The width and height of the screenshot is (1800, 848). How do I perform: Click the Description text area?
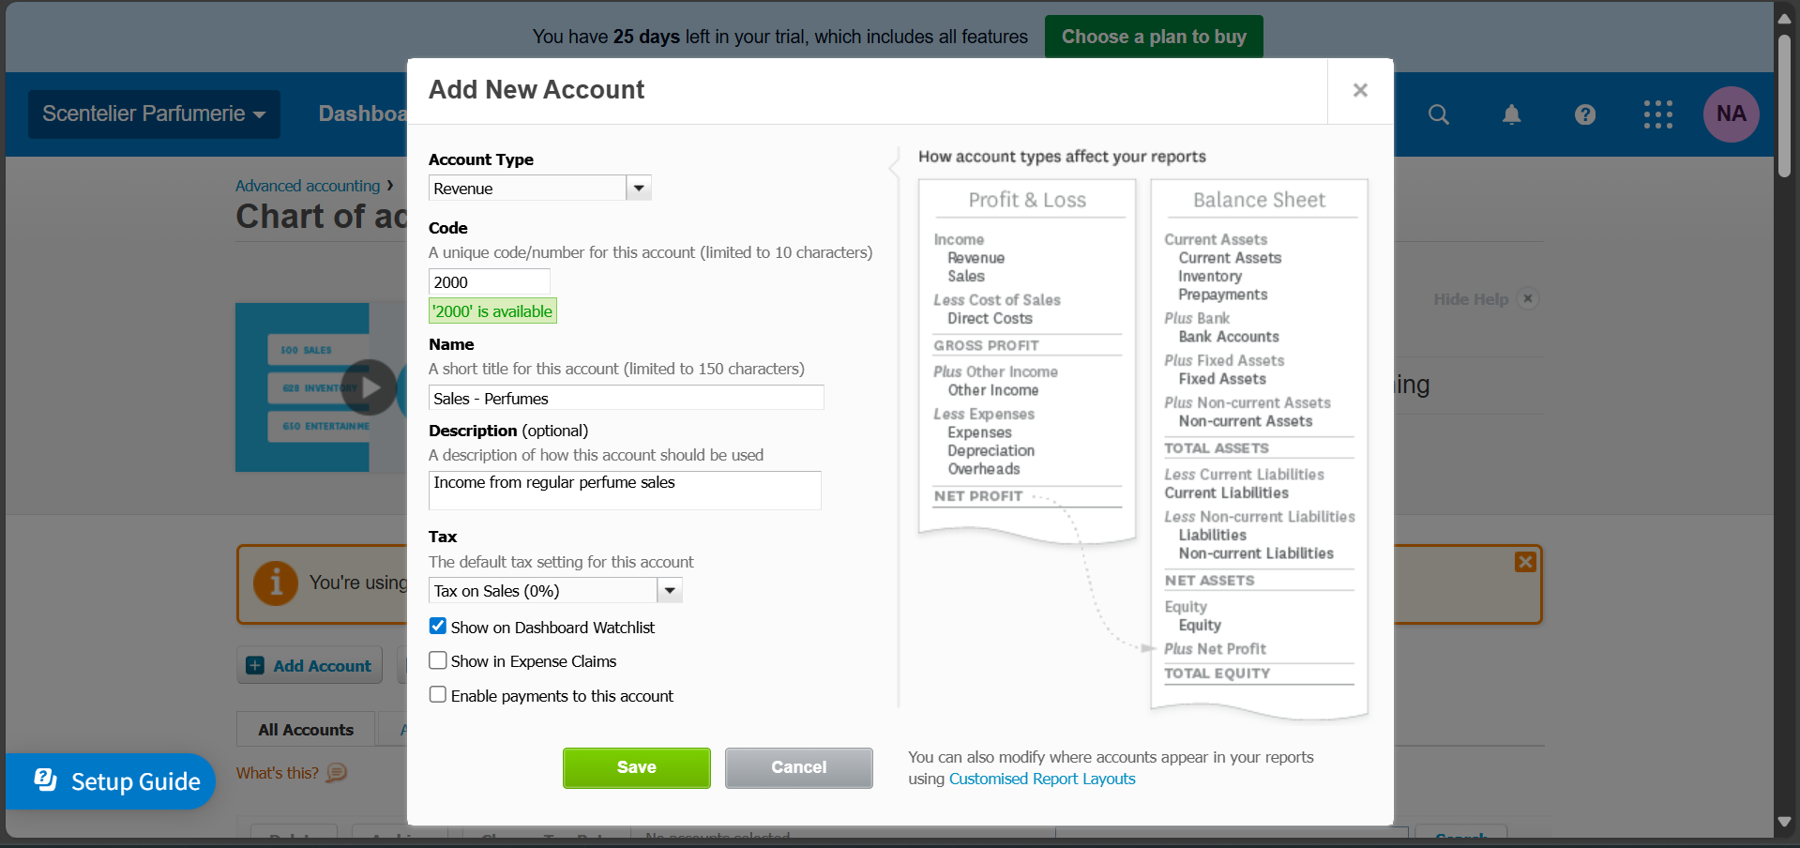(x=626, y=491)
